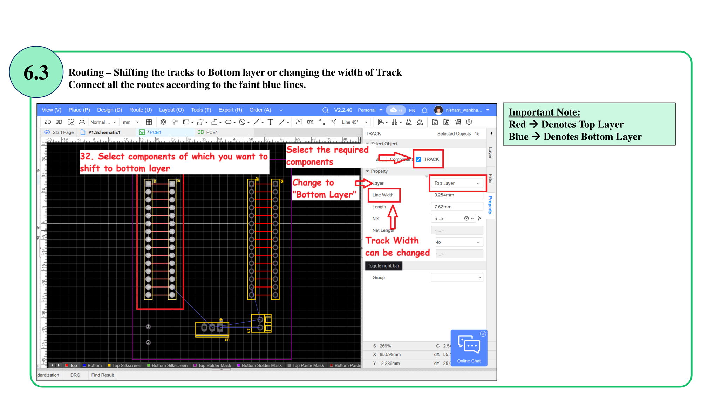The width and height of the screenshot is (701, 394).
Task: Click the search magnifier icon
Action: (x=325, y=110)
